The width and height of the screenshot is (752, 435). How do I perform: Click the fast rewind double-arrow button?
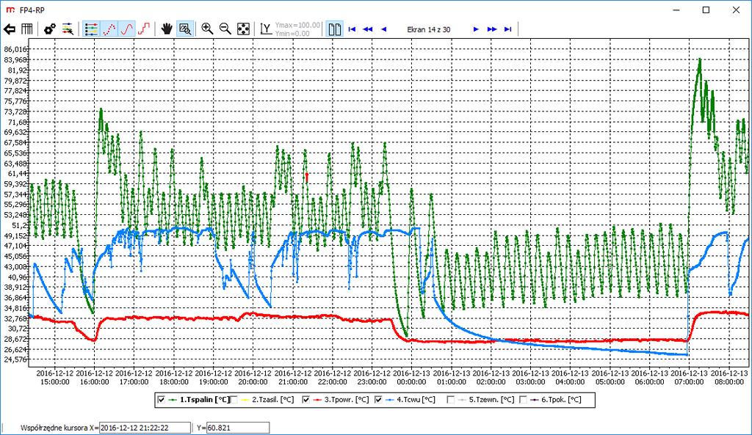(368, 29)
